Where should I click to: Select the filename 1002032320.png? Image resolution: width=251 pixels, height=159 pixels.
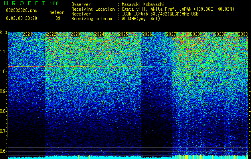pos(21,11)
